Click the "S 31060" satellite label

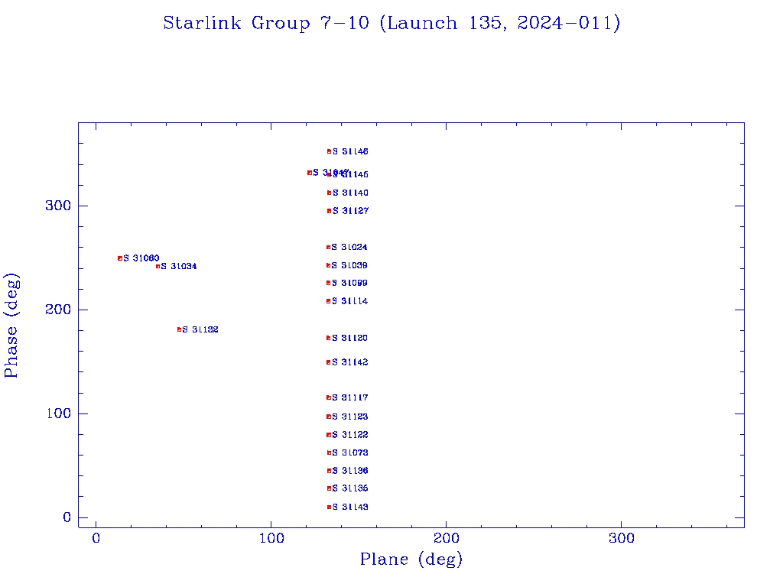[x=141, y=258]
